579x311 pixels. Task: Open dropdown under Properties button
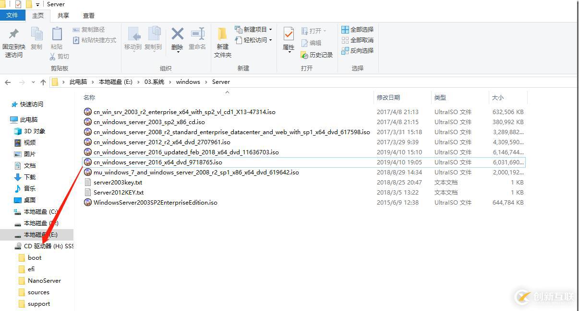pyautogui.click(x=289, y=52)
